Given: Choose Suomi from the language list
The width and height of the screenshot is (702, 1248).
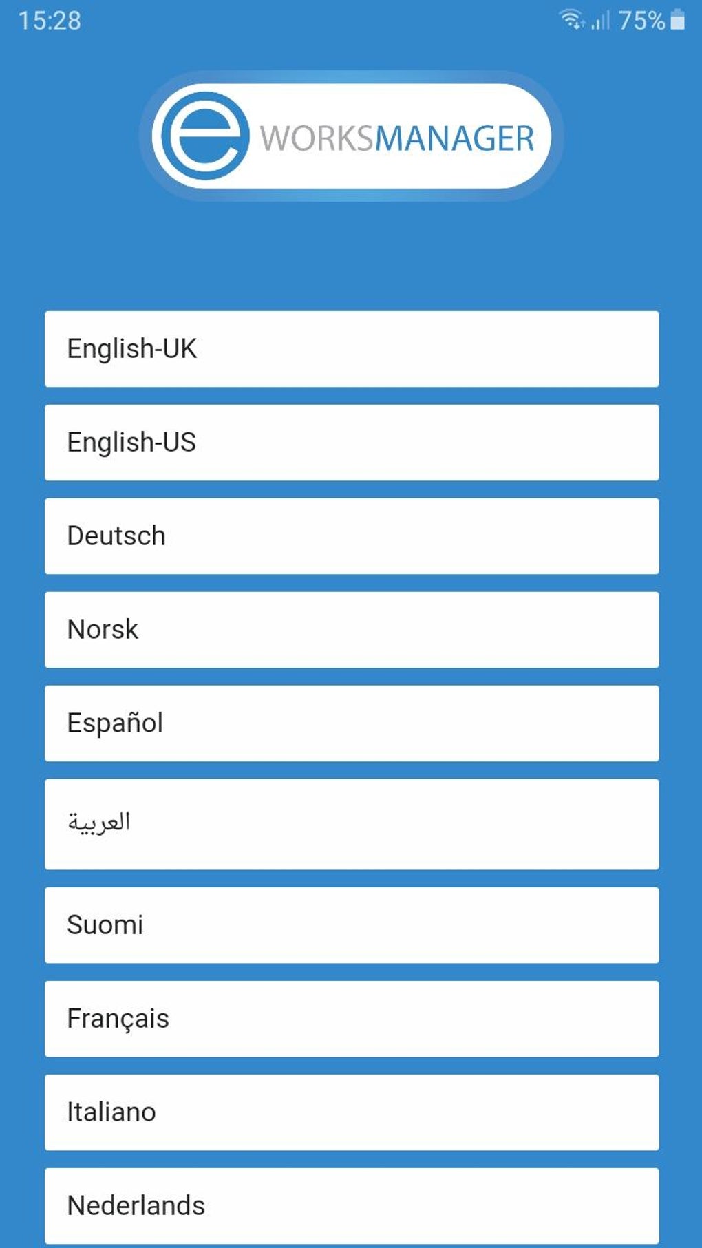Looking at the screenshot, I should (351, 924).
